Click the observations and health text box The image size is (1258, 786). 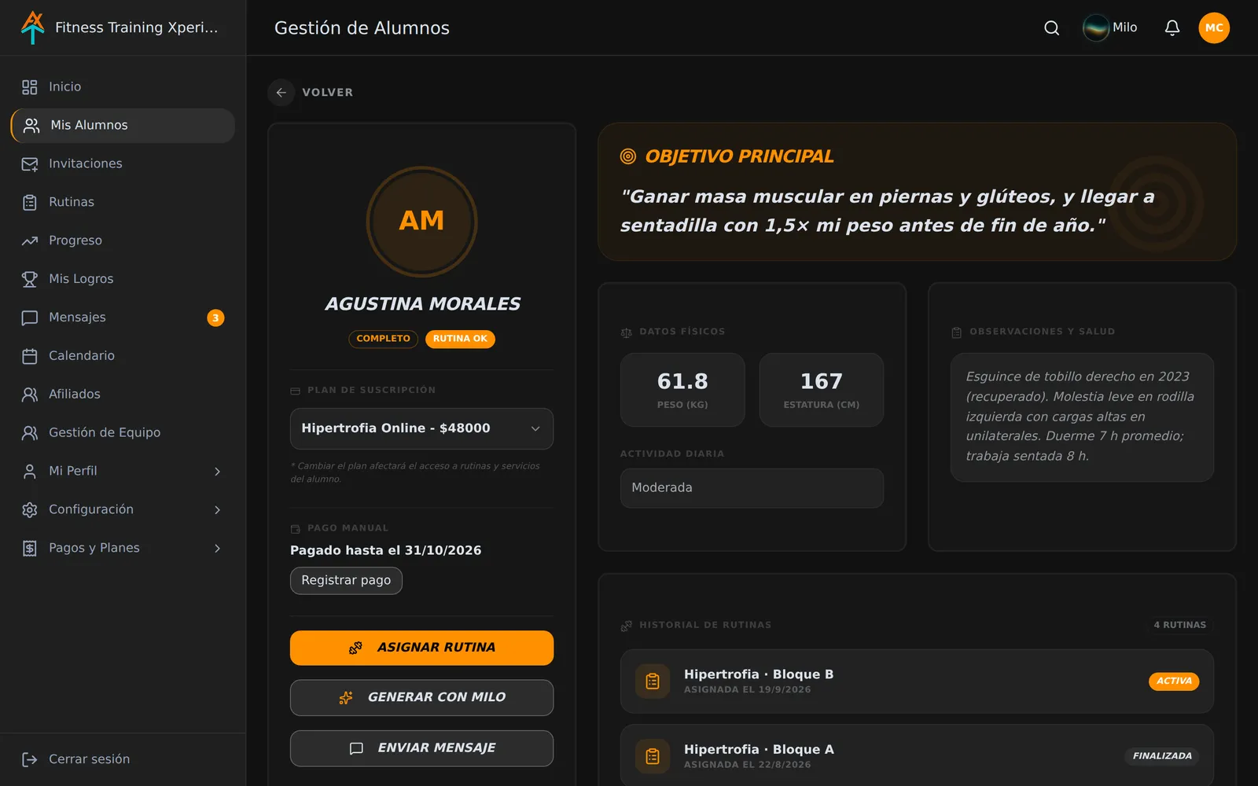coord(1082,417)
